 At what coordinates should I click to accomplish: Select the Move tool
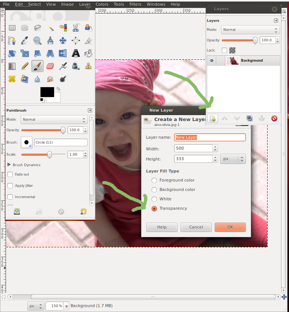63,40
